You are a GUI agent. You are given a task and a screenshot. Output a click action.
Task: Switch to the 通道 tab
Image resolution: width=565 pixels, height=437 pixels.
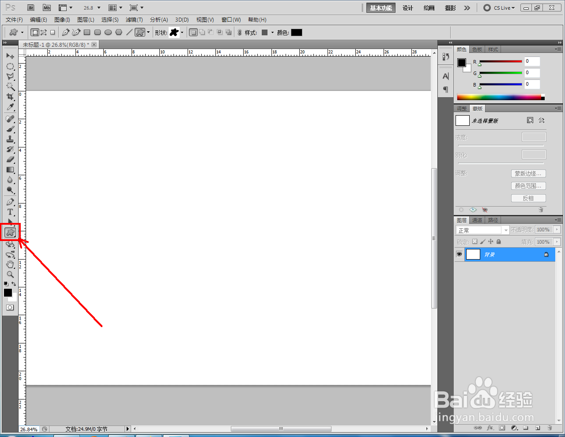click(477, 220)
